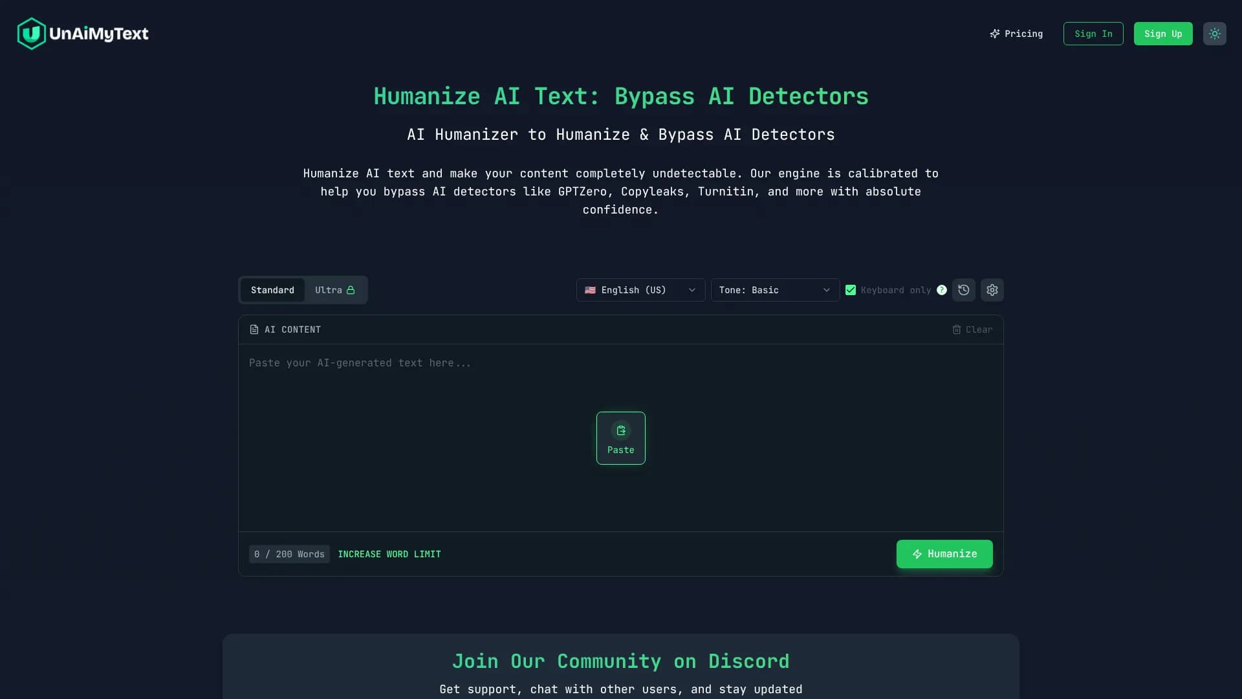The width and height of the screenshot is (1242, 699).
Task: Open the Pricing page
Action: pyautogui.click(x=1022, y=34)
